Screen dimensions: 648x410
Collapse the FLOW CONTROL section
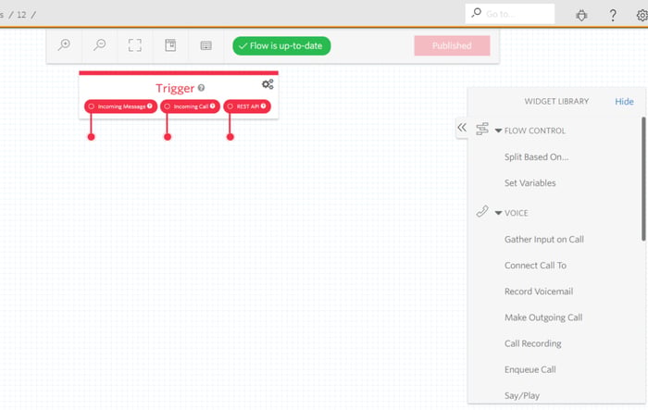[x=498, y=130]
